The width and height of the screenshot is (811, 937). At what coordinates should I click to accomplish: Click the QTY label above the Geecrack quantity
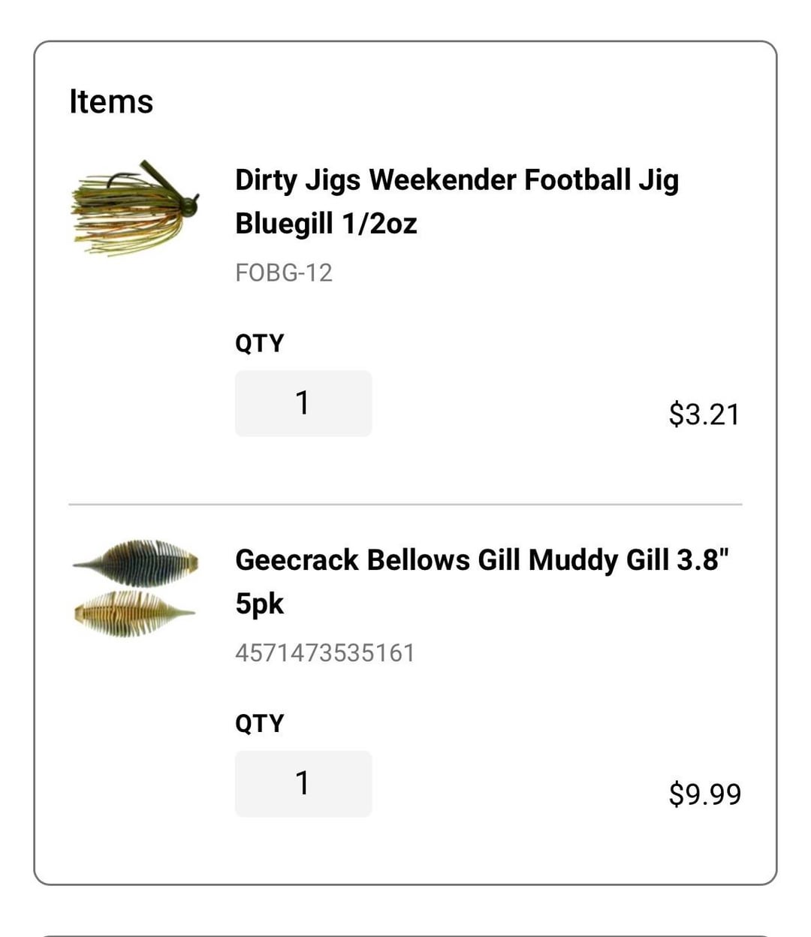click(x=260, y=723)
